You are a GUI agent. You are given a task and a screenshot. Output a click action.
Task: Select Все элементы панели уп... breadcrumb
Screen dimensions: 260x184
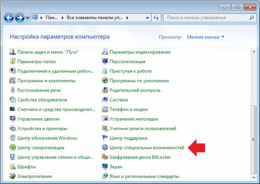tap(94, 18)
